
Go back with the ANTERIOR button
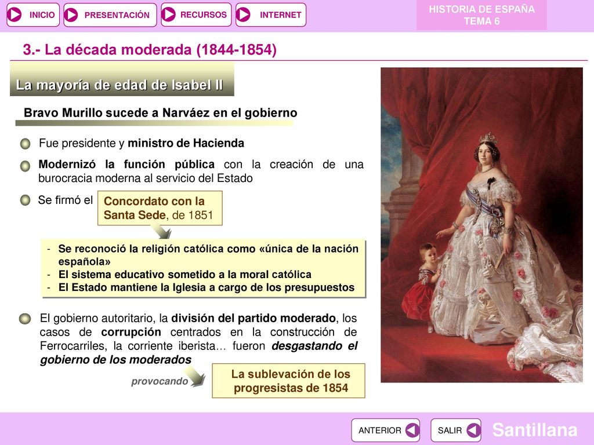coord(386,431)
